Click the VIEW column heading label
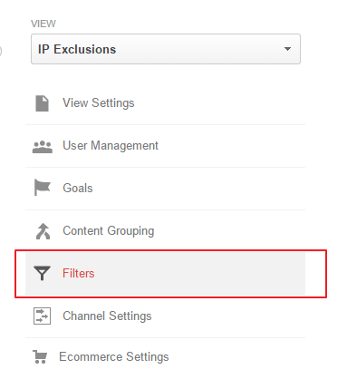The image size is (347, 379). [x=43, y=24]
